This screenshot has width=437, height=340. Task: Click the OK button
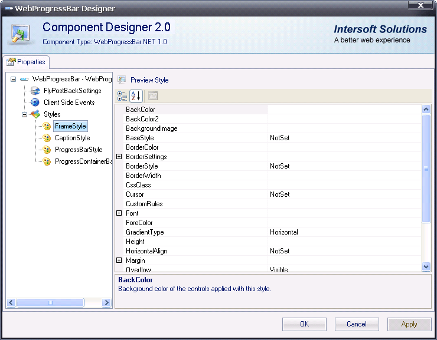pos(304,324)
